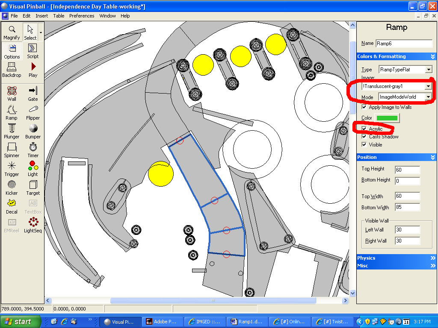Select the Bumper tool
The height and width of the screenshot is (328, 438).
[x=33, y=131]
